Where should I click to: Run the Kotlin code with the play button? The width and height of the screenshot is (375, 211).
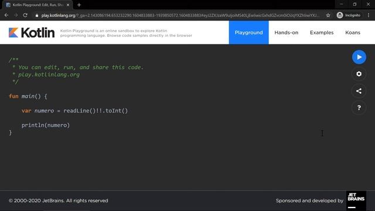point(359,57)
